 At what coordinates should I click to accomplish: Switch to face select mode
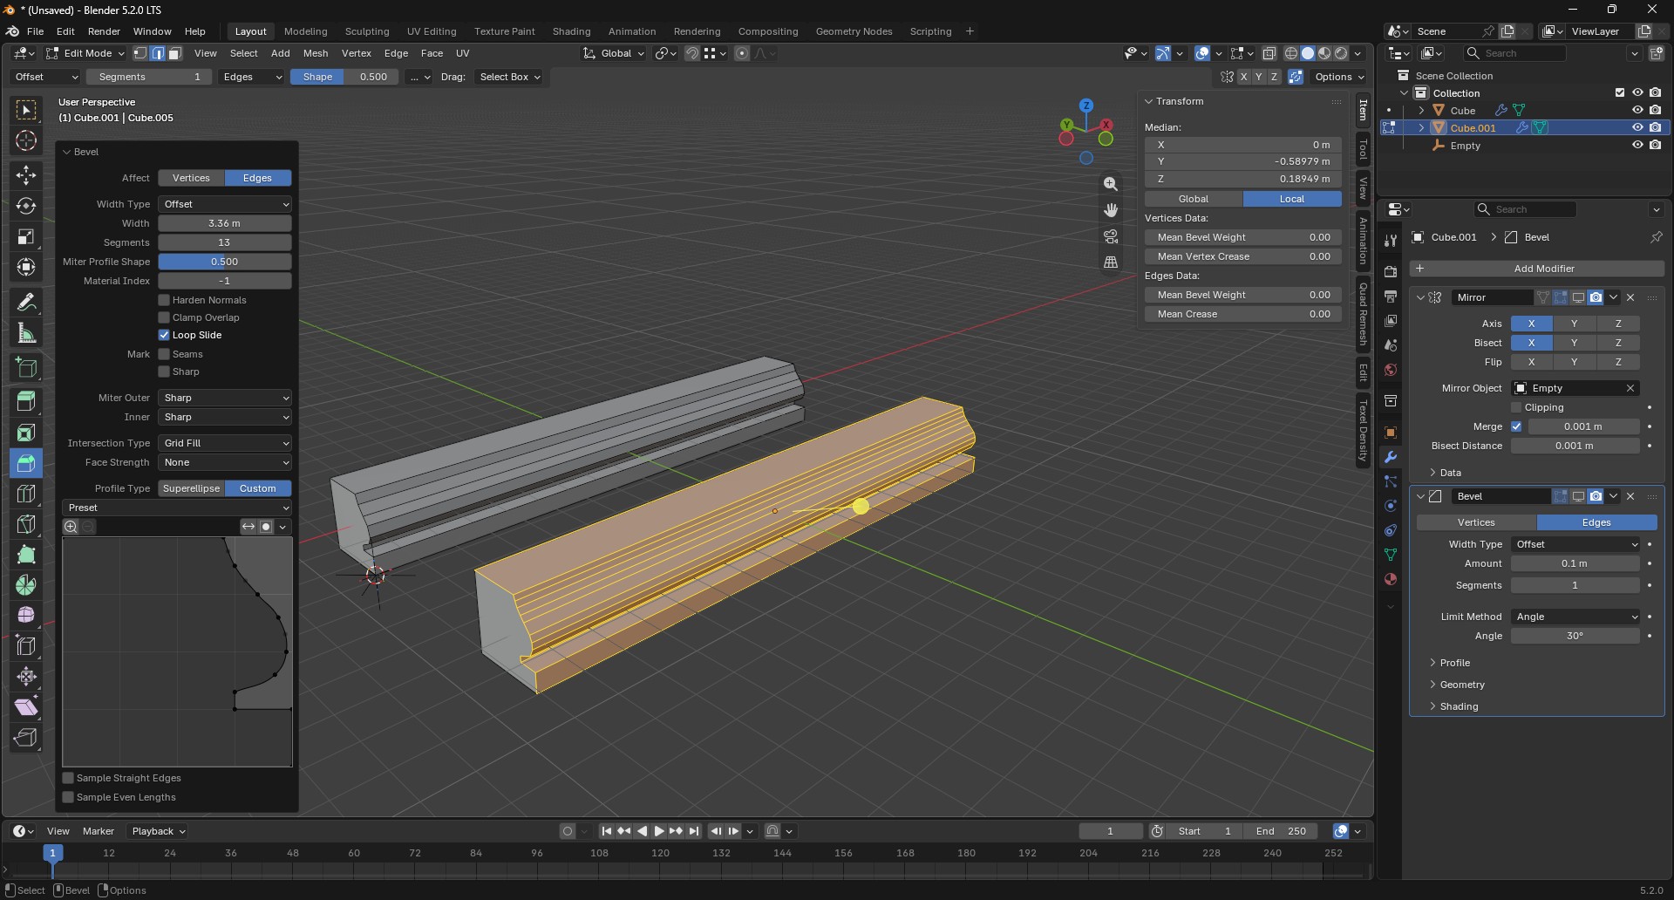tap(174, 53)
